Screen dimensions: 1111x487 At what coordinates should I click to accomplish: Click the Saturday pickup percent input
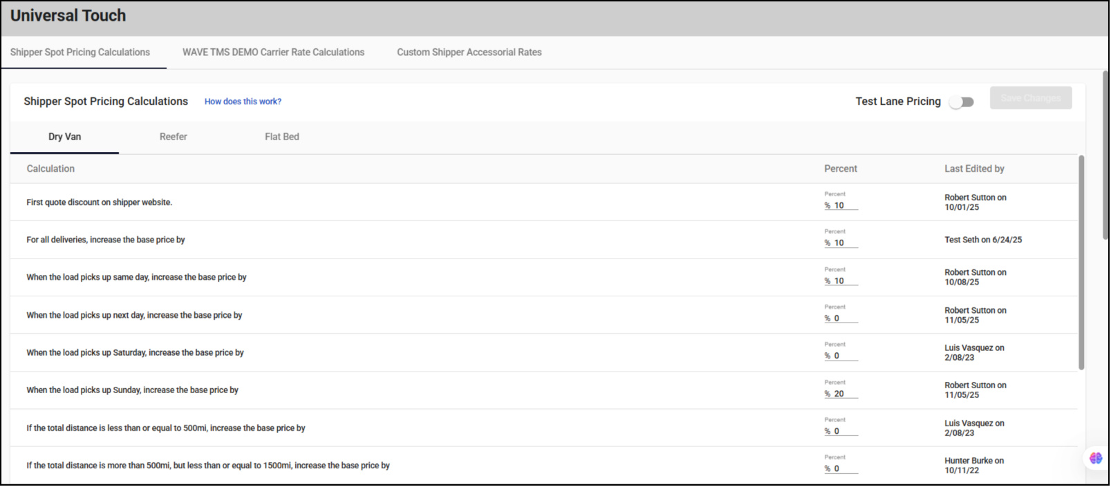(x=845, y=356)
